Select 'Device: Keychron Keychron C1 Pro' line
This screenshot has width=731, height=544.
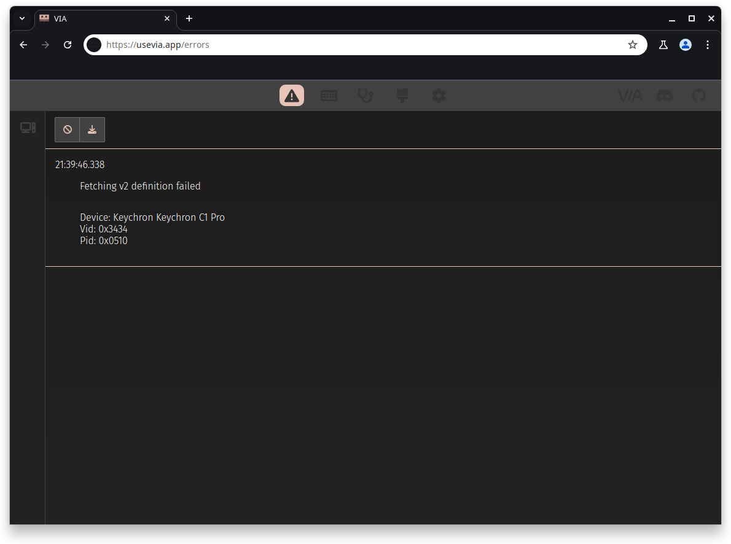pyautogui.click(x=152, y=217)
